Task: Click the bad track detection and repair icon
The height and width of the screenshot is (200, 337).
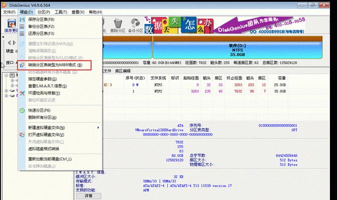Action: coord(22,93)
